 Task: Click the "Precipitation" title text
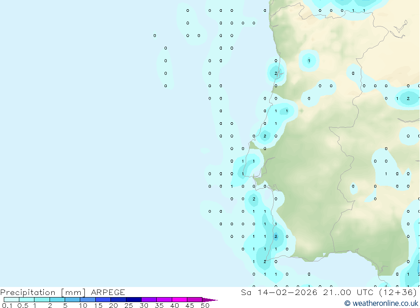pos(28,292)
